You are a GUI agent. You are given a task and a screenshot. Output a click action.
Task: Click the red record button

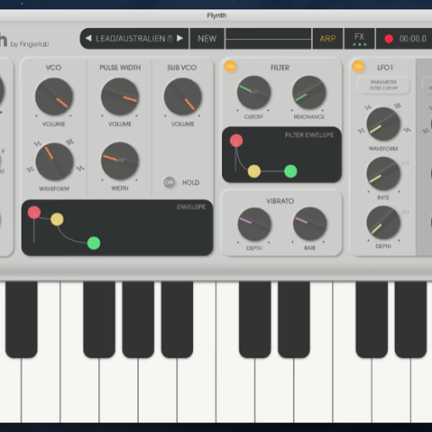tap(389, 39)
